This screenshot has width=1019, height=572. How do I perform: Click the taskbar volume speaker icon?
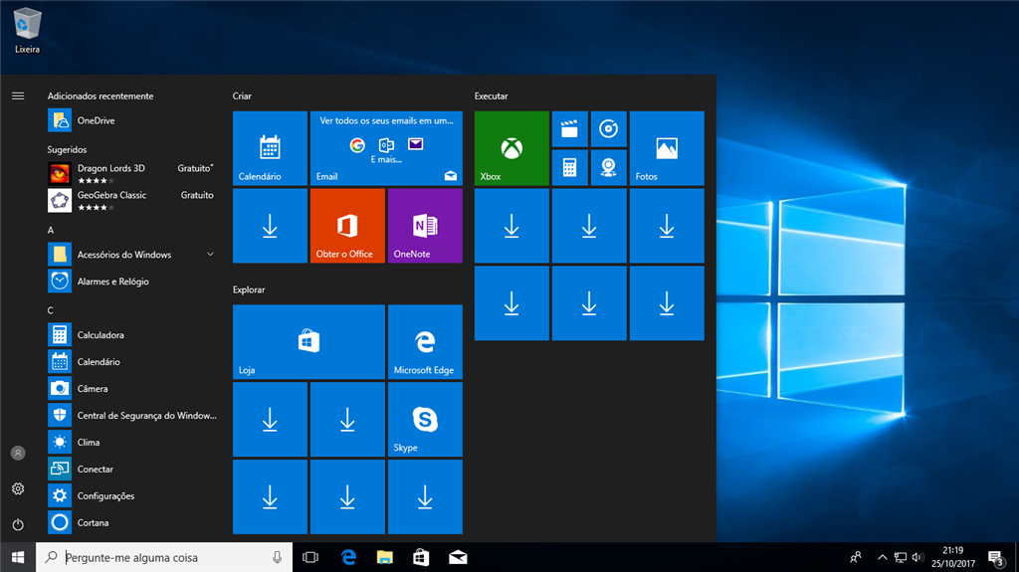tap(917, 557)
